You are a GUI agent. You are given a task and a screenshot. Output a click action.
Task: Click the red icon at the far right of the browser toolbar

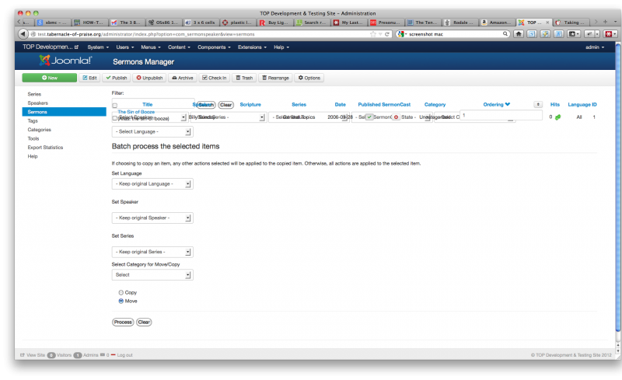pyautogui.click(x=610, y=34)
